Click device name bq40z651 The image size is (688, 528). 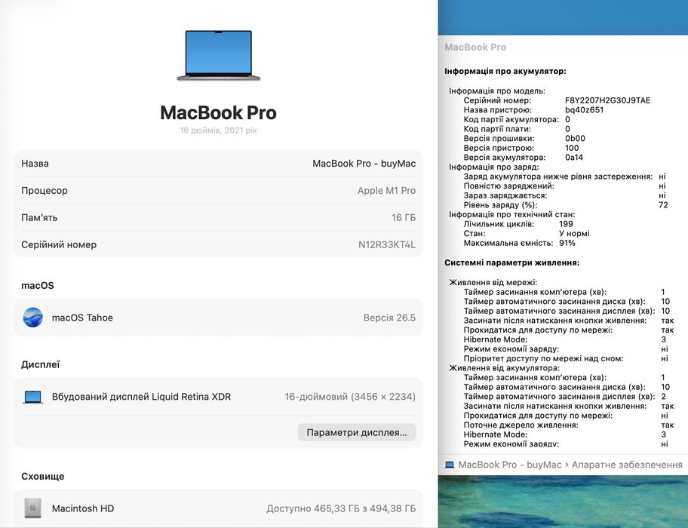click(x=584, y=110)
